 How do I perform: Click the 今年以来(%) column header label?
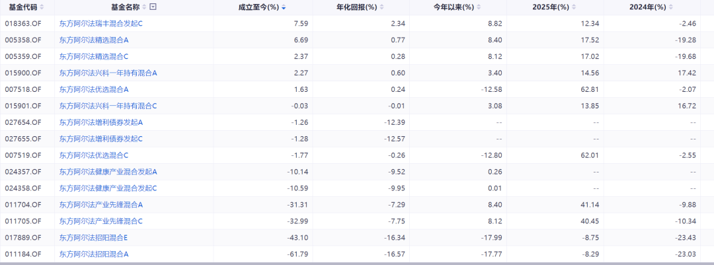(454, 7)
